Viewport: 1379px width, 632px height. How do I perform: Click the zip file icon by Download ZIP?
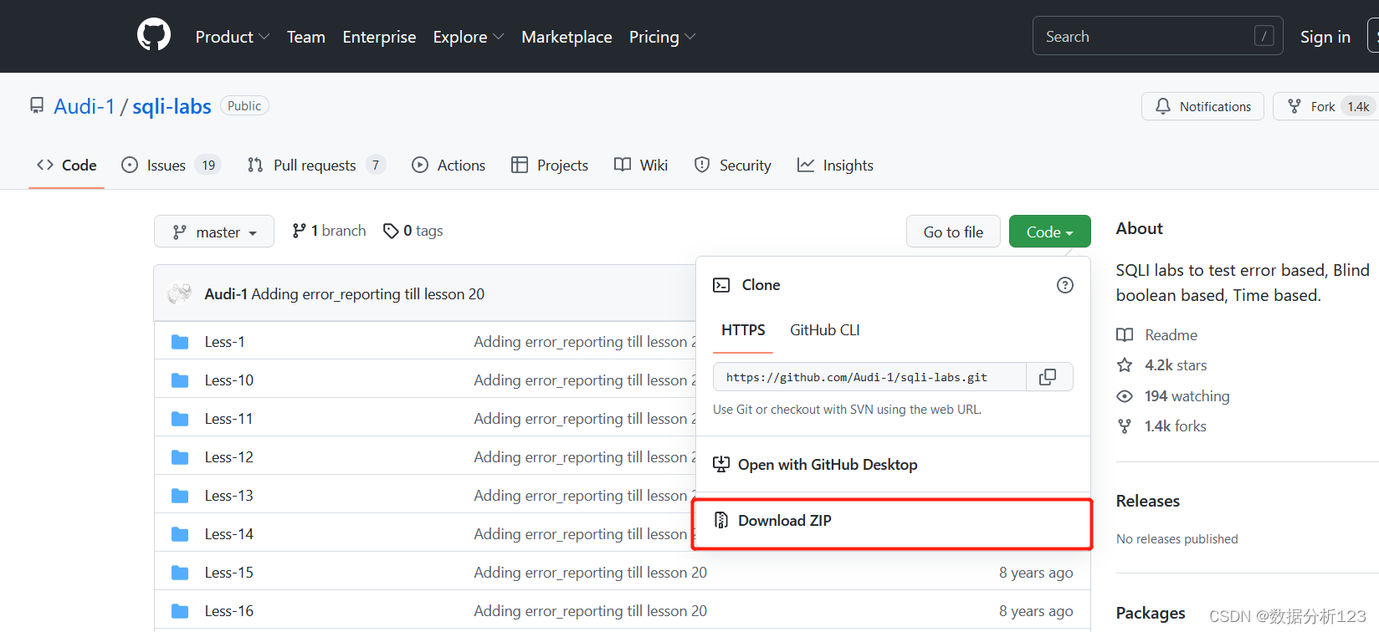click(x=721, y=520)
